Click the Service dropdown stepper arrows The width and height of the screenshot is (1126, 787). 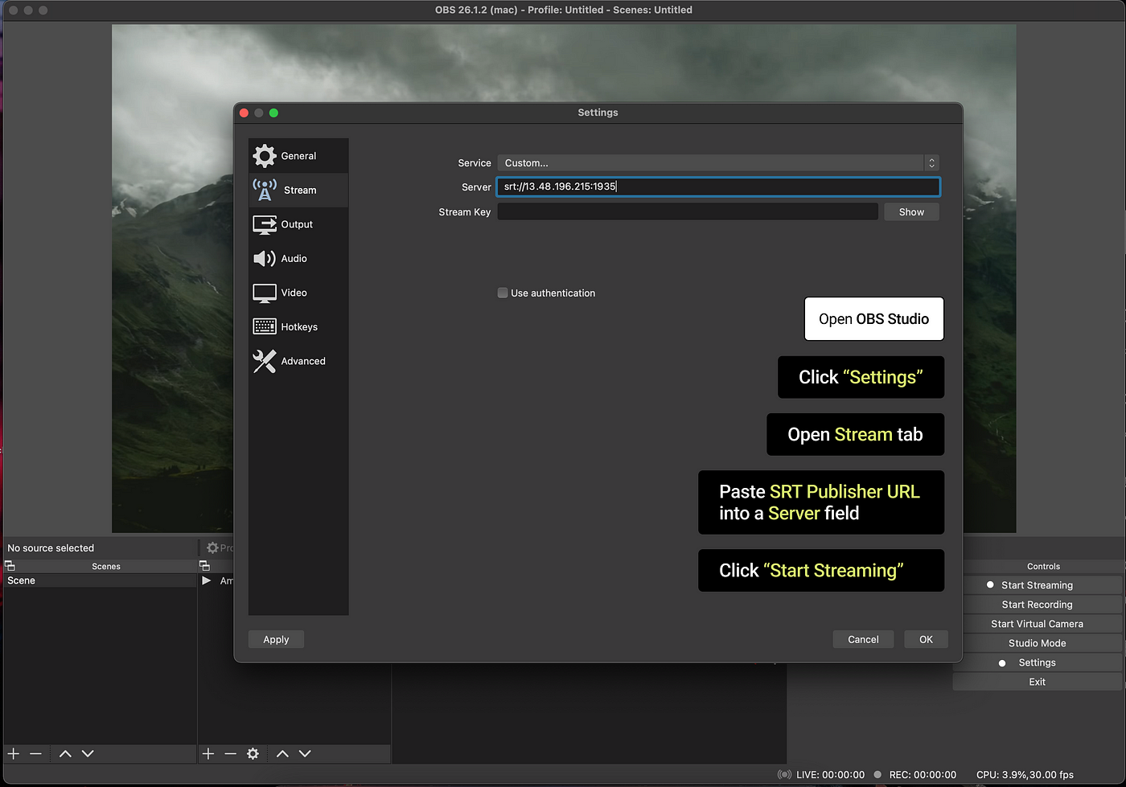pyautogui.click(x=931, y=162)
